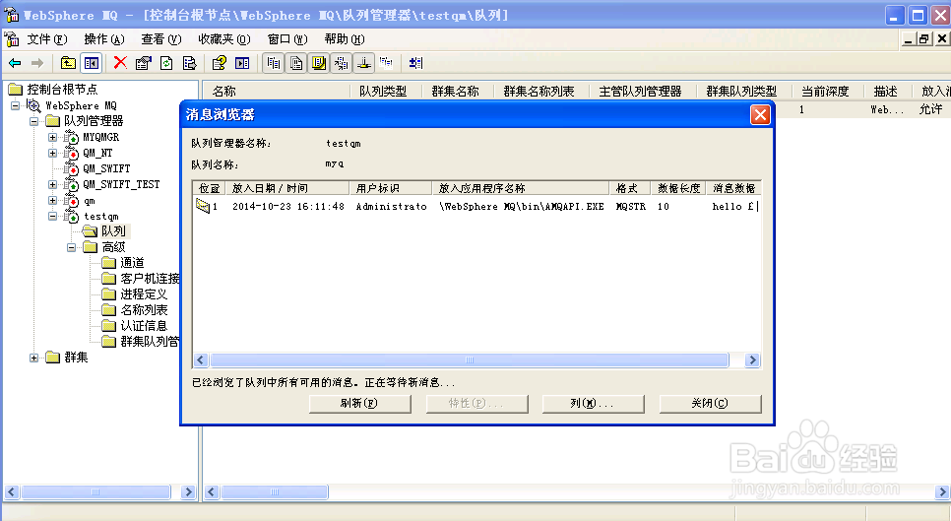Toggle the yellow-base stand toolbar button
The height and width of the screenshot is (521, 951).
pos(363,63)
